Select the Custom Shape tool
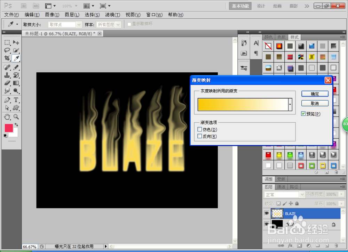The image size is (348, 252). click(x=16, y=108)
